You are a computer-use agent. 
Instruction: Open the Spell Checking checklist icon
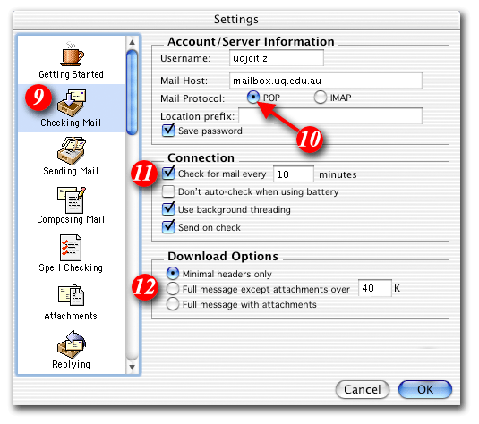(x=71, y=248)
